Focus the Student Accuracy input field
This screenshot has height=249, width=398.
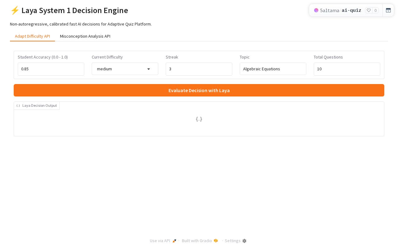pos(51,69)
